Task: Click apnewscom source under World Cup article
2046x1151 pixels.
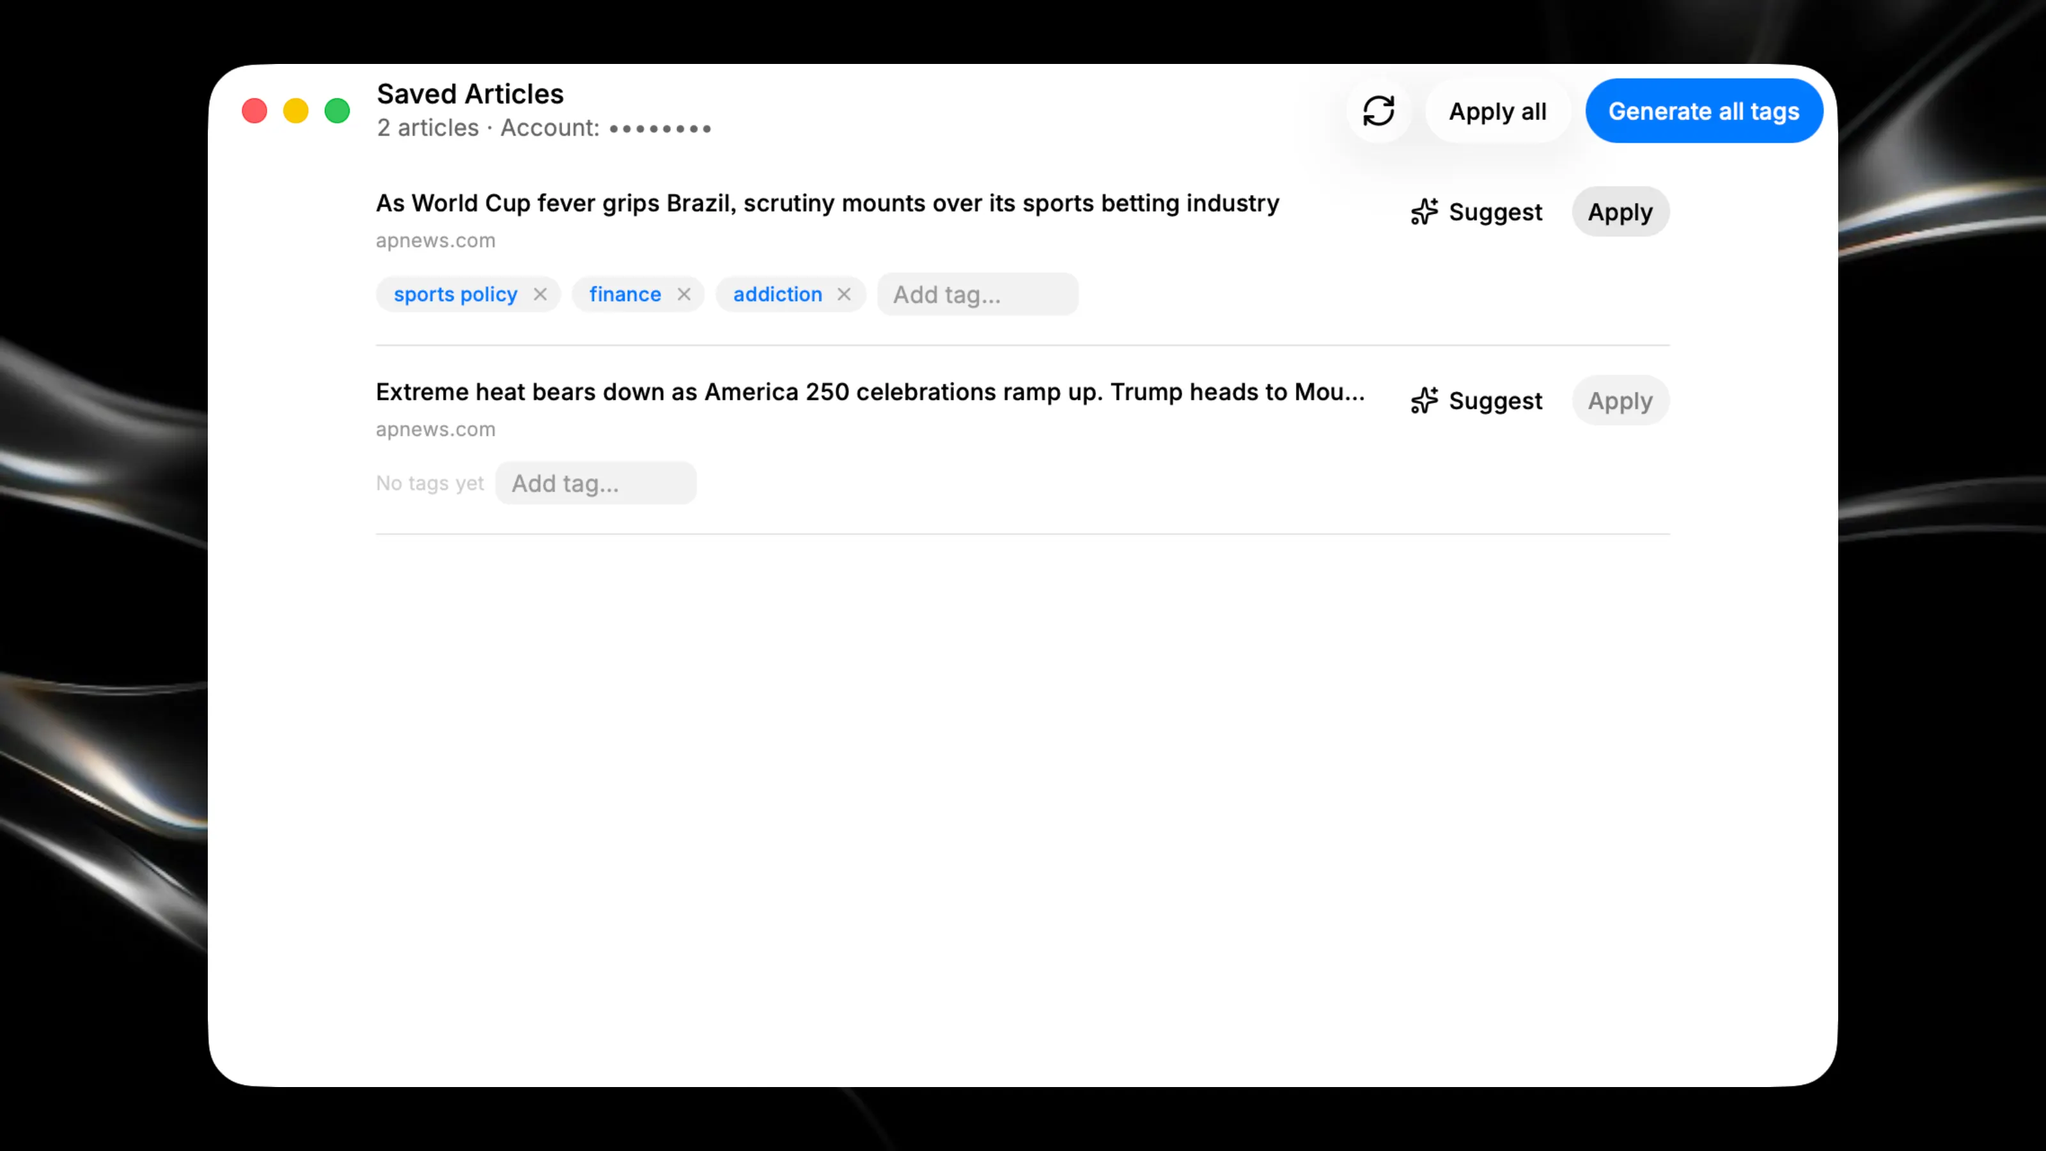Action: point(435,240)
